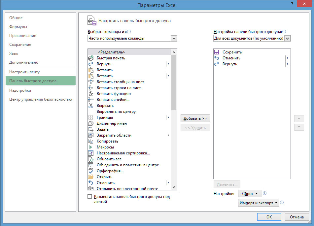Click scroll down arrow of commands list
Screen dimensions: 314x226
(x=174, y=187)
